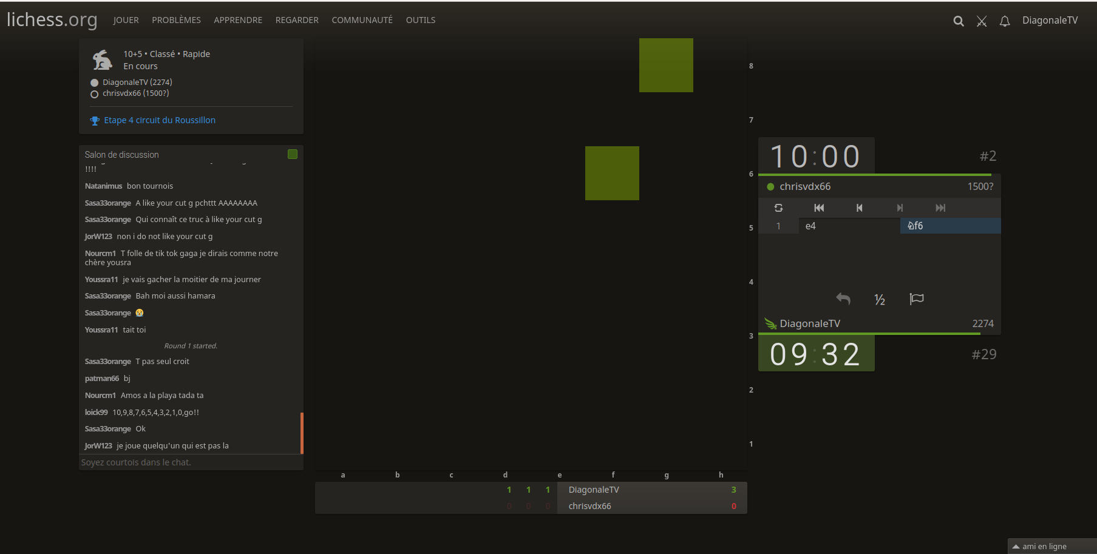The height and width of the screenshot is (554, 1097).
Task: Jump to first move button
Action: click(819, 208)
